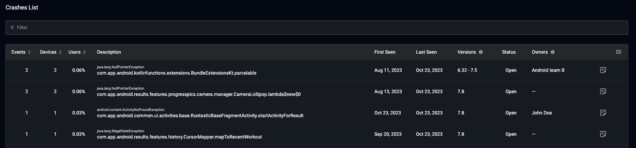Open the CameraLollipop.lambda$new$0 crash details
The image size is (636, 148).
pos(199,94)
